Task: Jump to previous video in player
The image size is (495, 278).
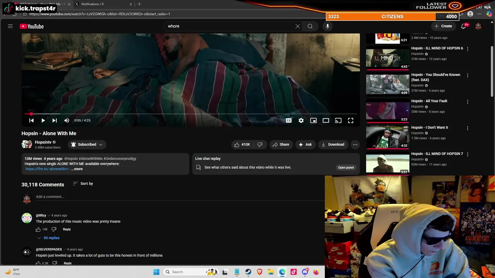Action: (x=31, y=120)
